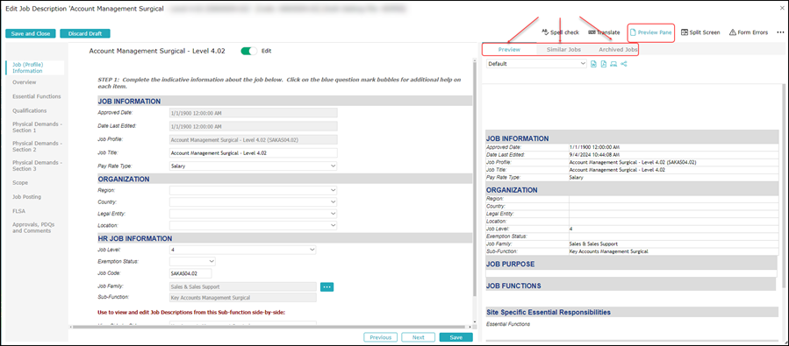Toggle the Preview Pane button
The width and height of the screenshot is (789, 346).
[x=651, y=32]
